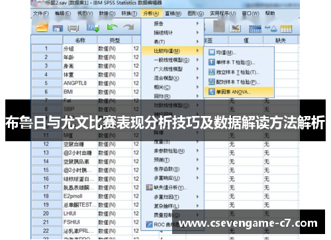Select the split file calendar-grid icon
331x240 pixels.
pyautogui.click(x=255, y=29)
